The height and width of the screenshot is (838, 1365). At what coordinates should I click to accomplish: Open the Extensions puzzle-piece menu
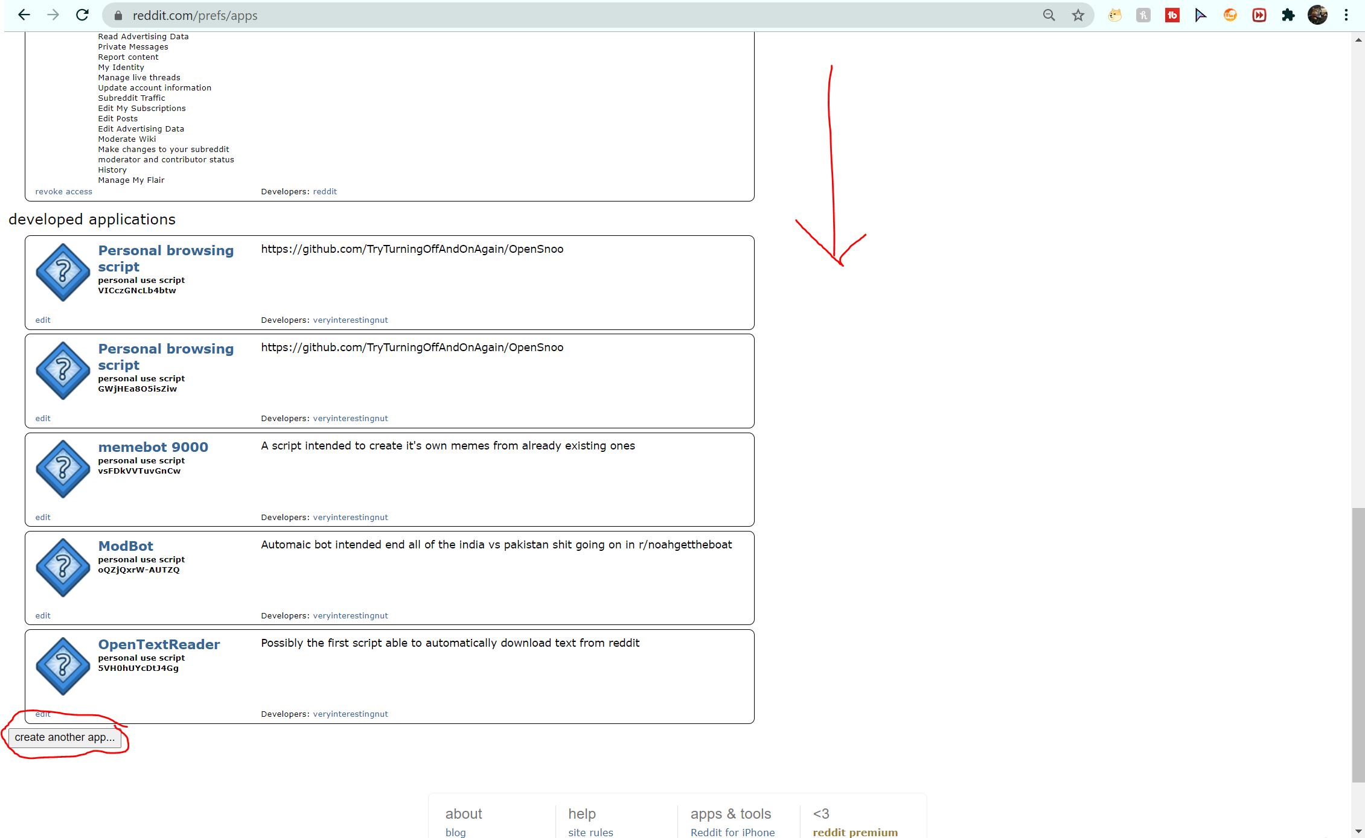coord(1288,15)
